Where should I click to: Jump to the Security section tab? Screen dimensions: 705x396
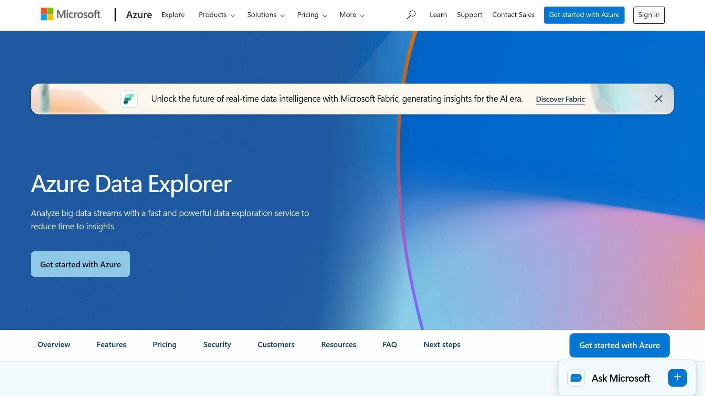(217, 344)
